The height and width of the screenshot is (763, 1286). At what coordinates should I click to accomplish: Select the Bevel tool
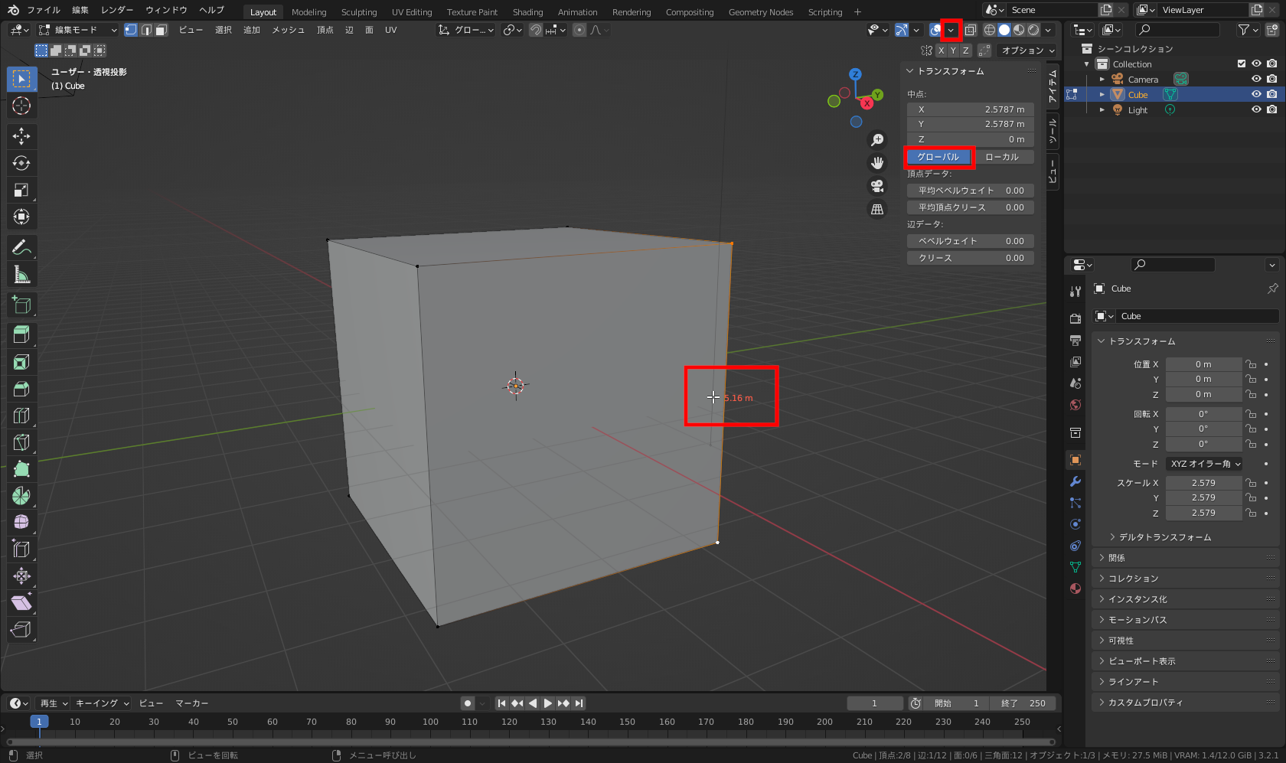click(x=21, y=389)
